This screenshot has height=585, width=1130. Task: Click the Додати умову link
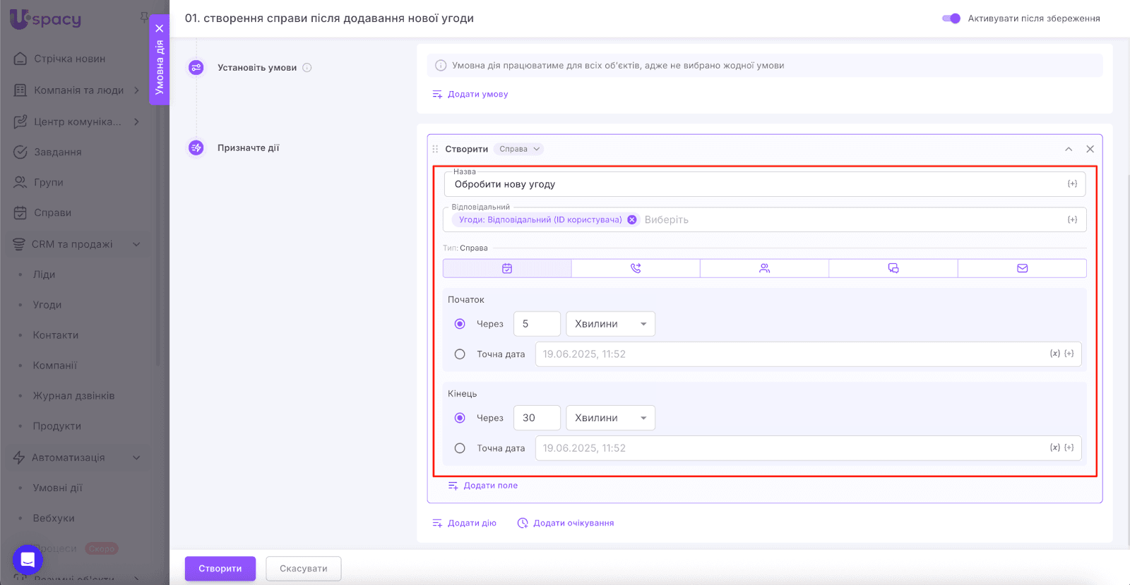pos(477,94)
